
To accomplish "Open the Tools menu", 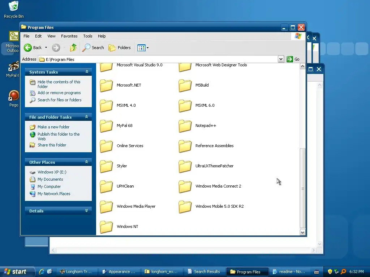I will [x=87, y=36].
